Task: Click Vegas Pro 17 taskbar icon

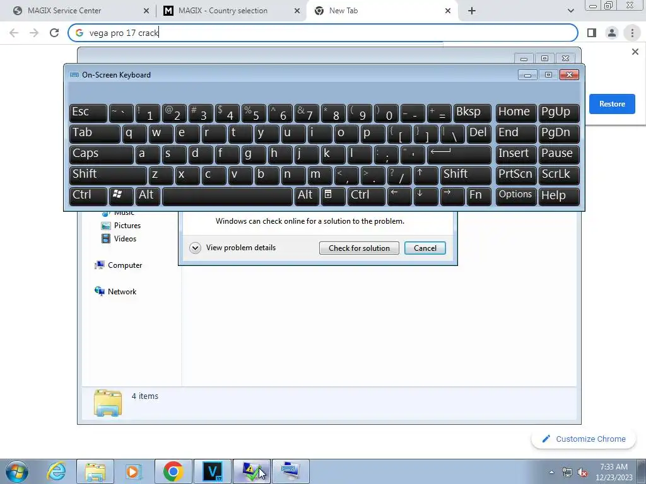Action: point(213,471)
